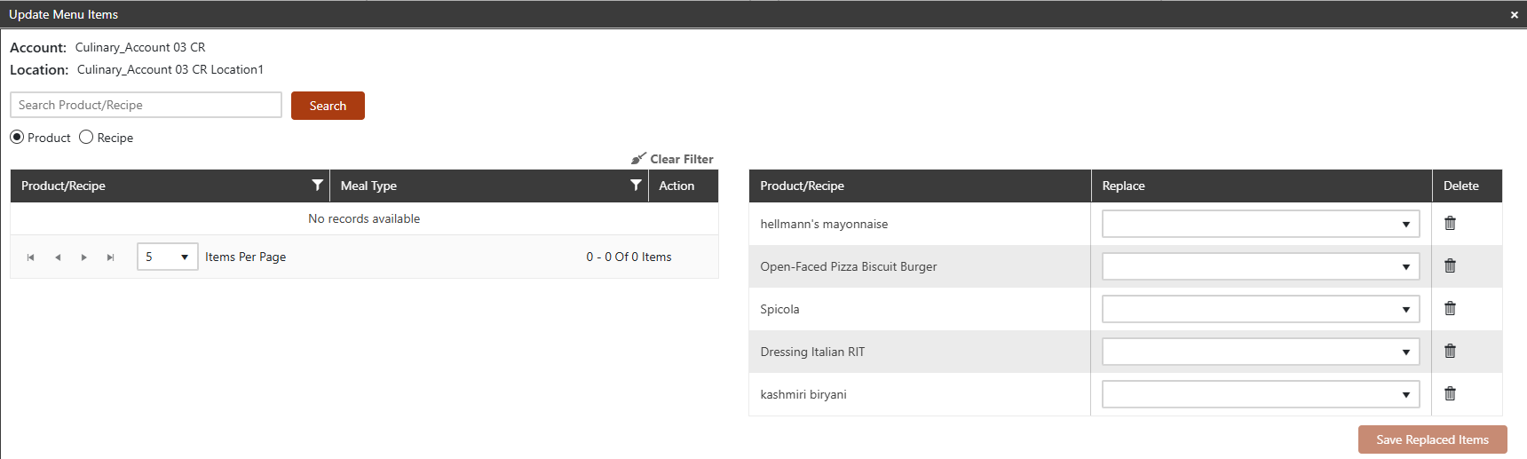
Task: Click the Search button
Action: click(328, 106)
